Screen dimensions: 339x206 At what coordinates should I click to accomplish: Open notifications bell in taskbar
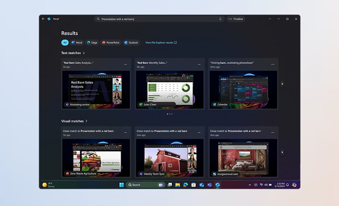point(287,185)
